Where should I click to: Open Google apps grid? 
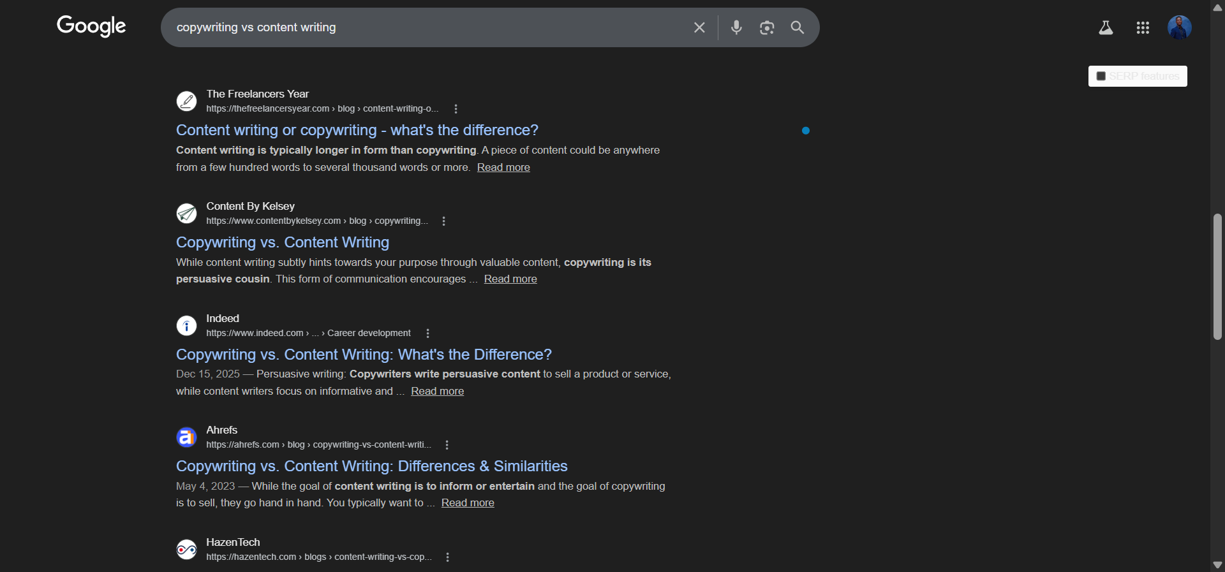point(1143,27)
